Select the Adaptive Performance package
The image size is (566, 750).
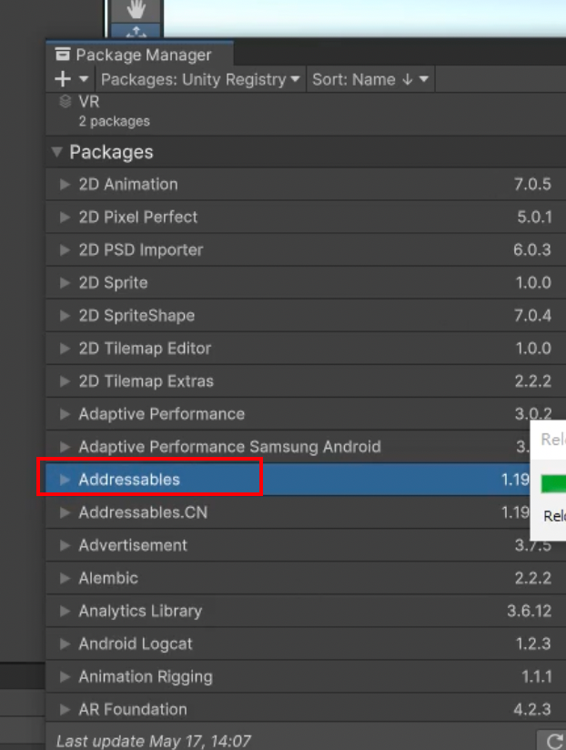tap(306, 414)
